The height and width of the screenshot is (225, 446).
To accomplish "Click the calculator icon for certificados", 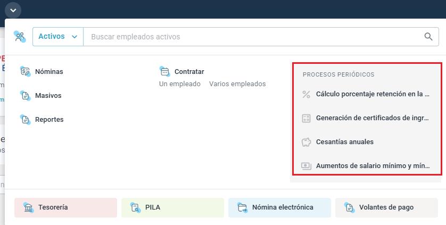I will tap(306, 118).
